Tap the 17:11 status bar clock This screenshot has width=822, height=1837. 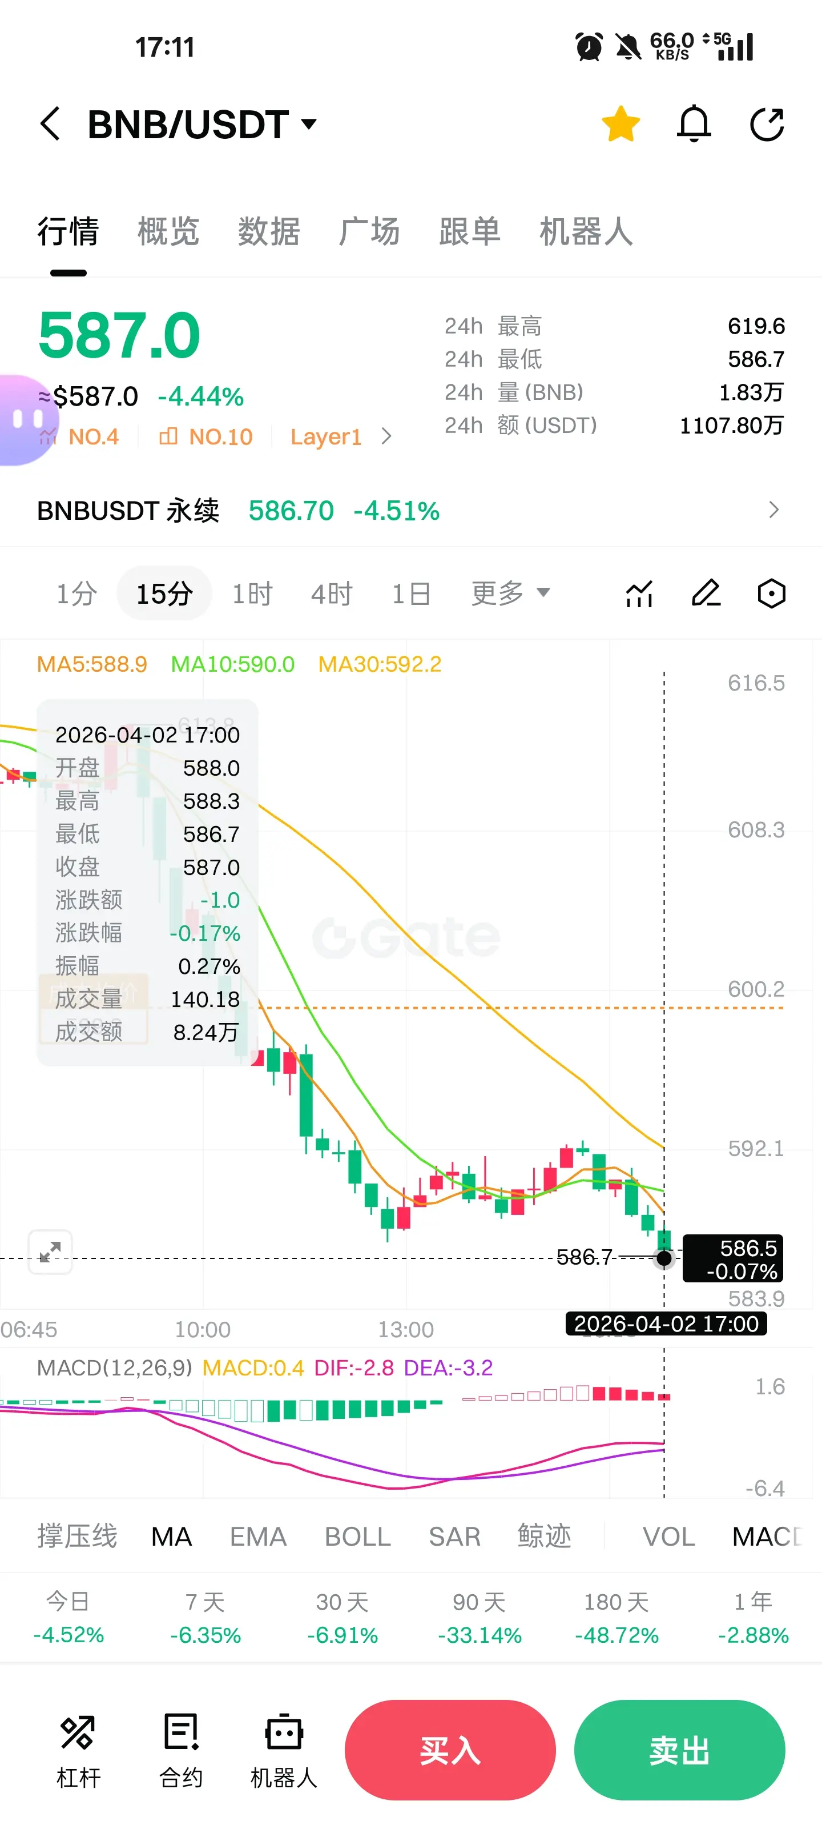tap(164, 47)
